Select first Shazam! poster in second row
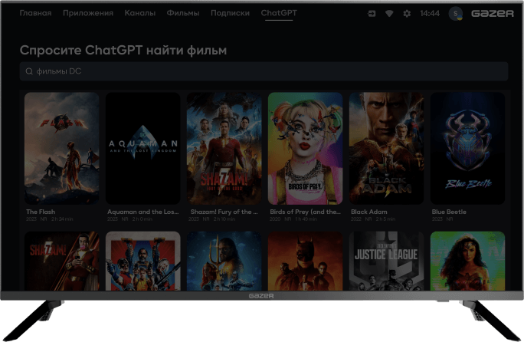The width and height of the screenshot is (524, 342). (61, 261)
